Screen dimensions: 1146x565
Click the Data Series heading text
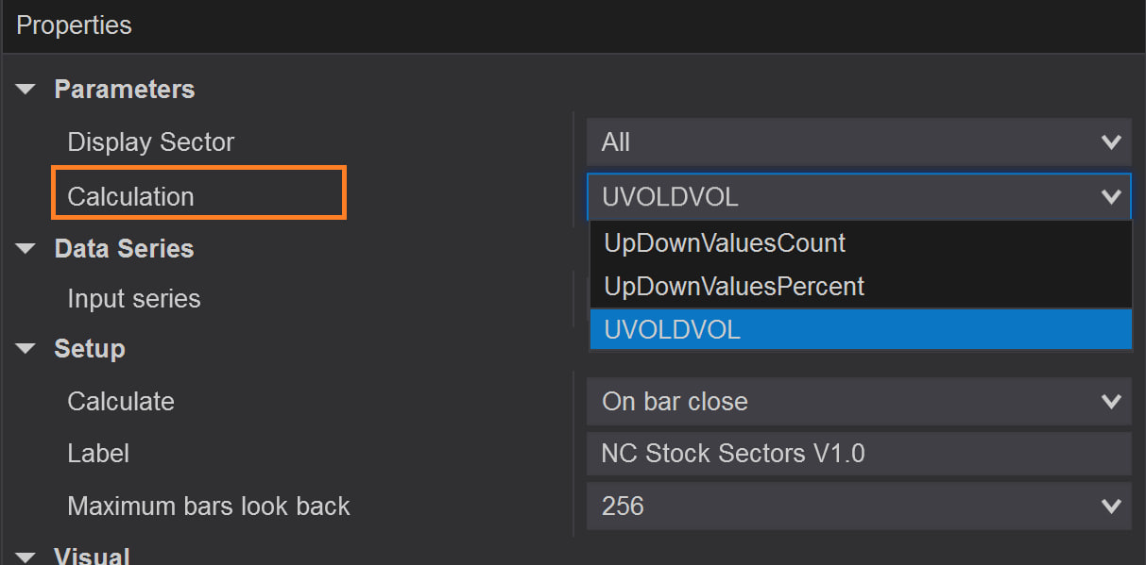pos(124,249)
